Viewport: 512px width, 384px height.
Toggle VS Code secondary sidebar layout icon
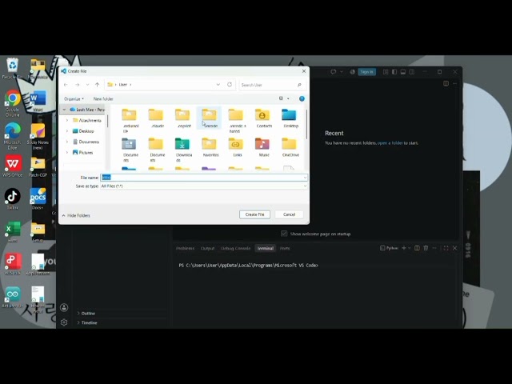pyautogui.click(x=412, y=72)
